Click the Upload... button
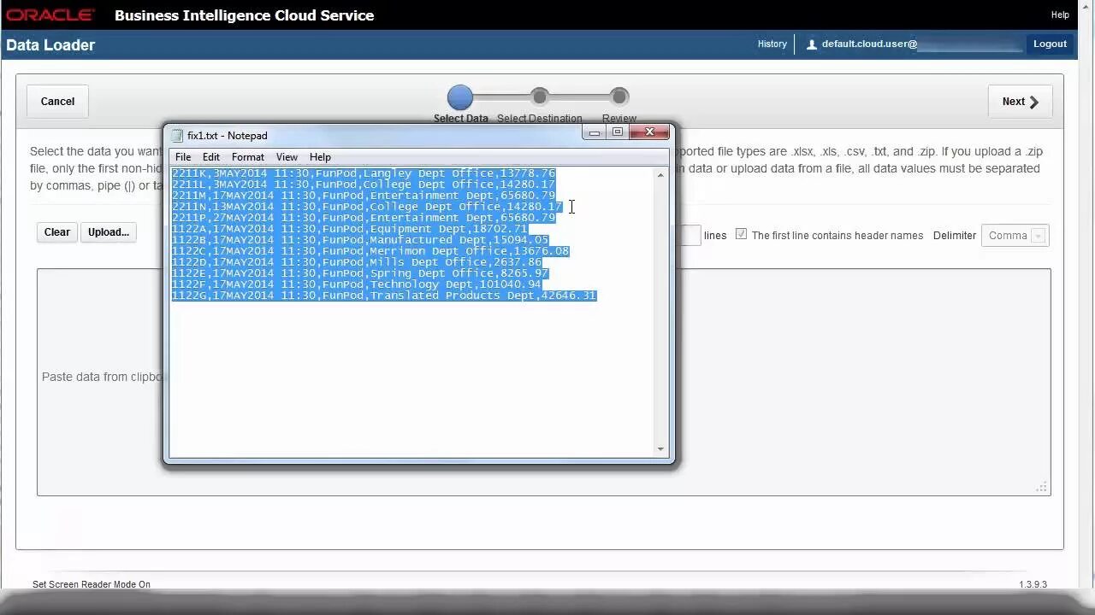Screen dimensions: 1095x615 [x=109, y=232]
